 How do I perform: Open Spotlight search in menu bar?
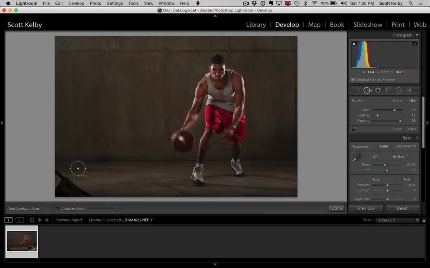[411, 3]
